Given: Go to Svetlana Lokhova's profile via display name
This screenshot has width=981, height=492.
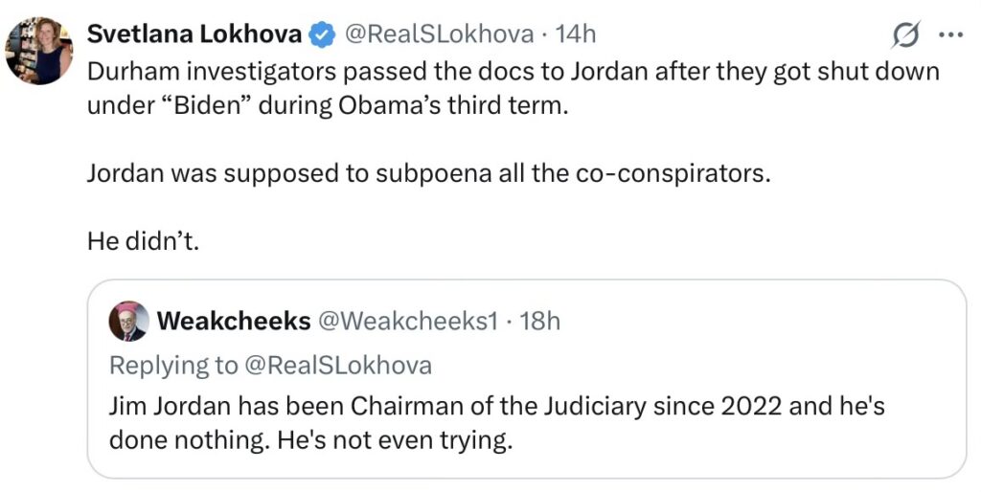Looking at the screenshot, I should 194,34.
